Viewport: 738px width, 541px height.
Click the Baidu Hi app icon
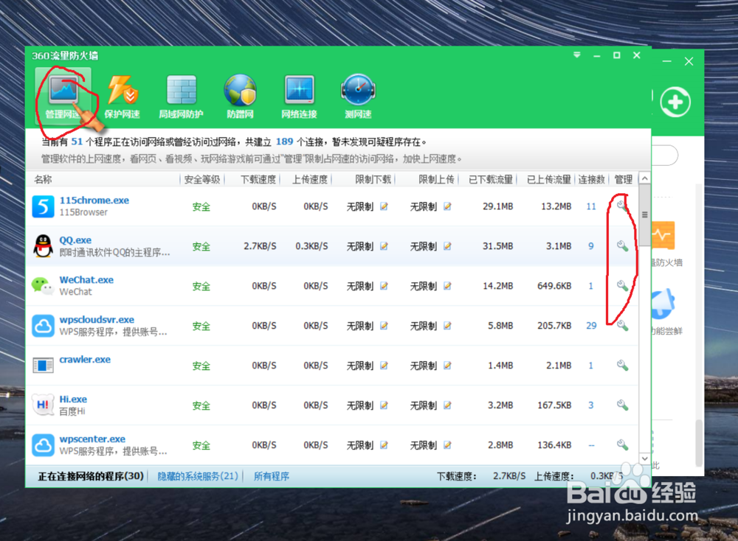point(43,405)
